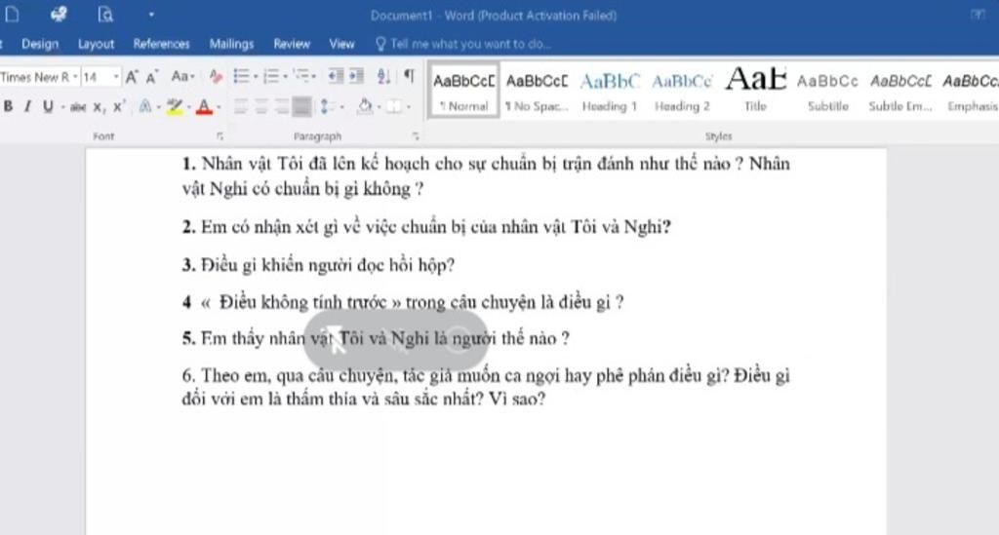Apply the Normal style

pos(463,91)
